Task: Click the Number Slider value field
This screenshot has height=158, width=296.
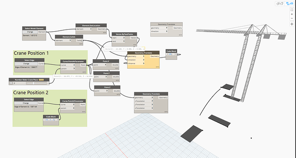Action: coord(19,83)
